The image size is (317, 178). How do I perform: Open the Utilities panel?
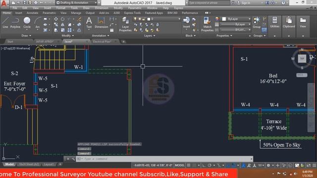[274, 22]
